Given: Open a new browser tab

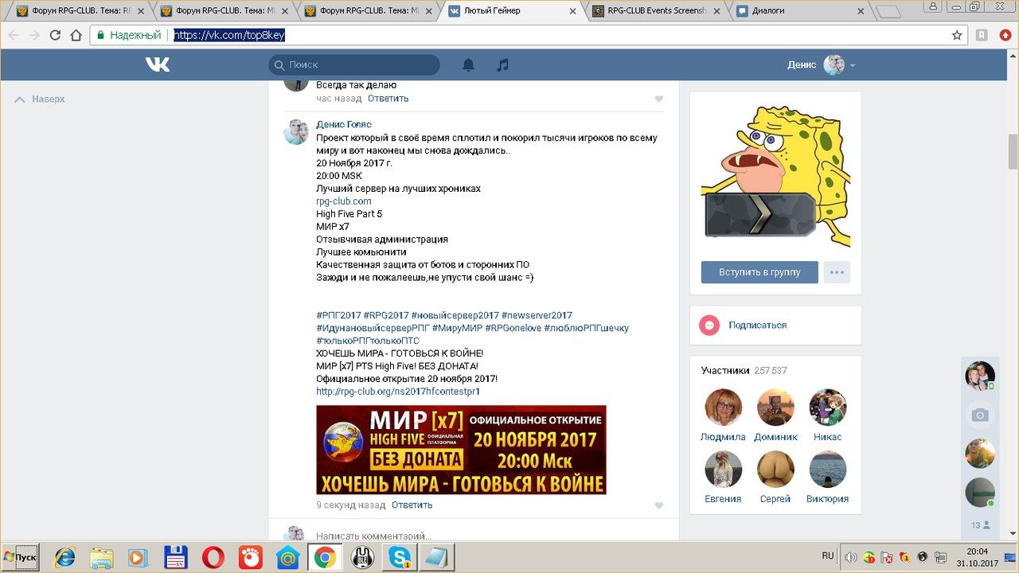Looking at the screenshot, I should pos(888,11).
